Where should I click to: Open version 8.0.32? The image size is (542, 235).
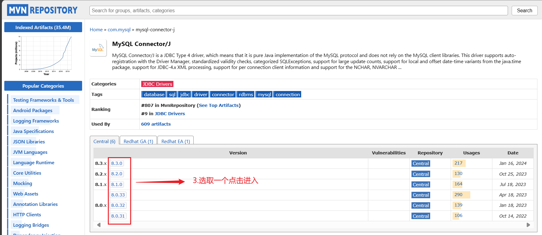[x=118, y=205]
